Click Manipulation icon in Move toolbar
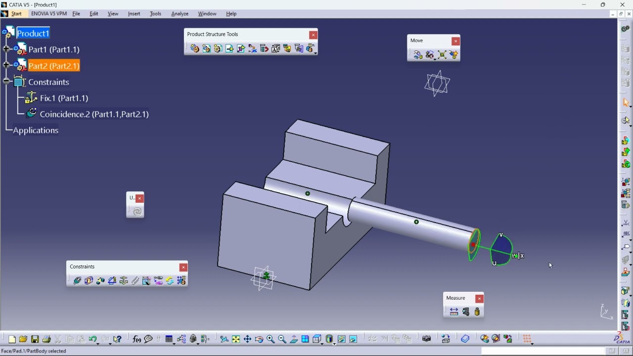Screen dimensions: 633x356 [418, 55]
